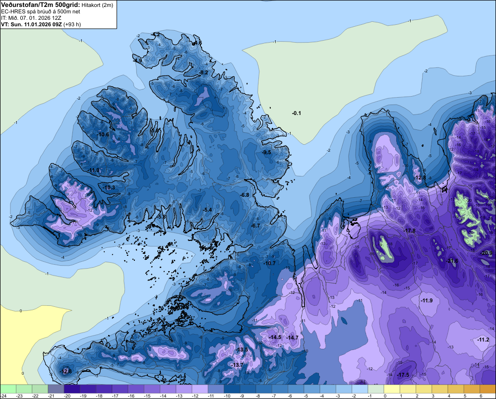Click the -11.0 temperature value
Image resolution: width=496 pixels, height=399 pixels.
(93, 171)
